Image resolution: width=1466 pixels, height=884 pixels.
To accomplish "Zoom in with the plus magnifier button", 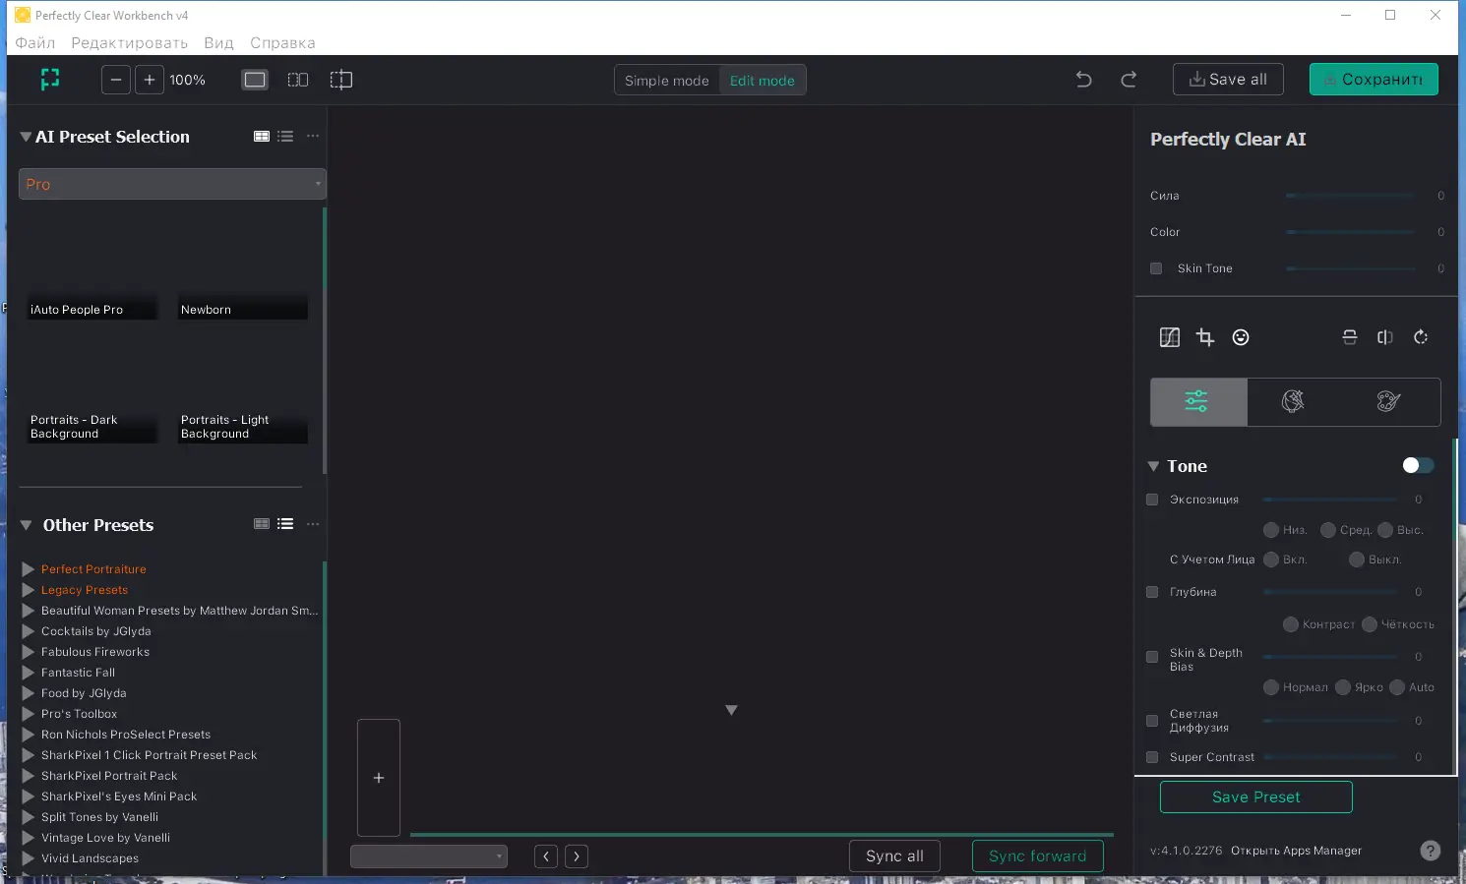I will [150, 80].
